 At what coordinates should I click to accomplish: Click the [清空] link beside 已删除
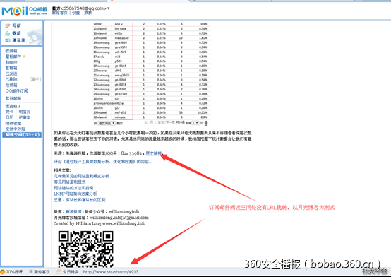point(35,79)
